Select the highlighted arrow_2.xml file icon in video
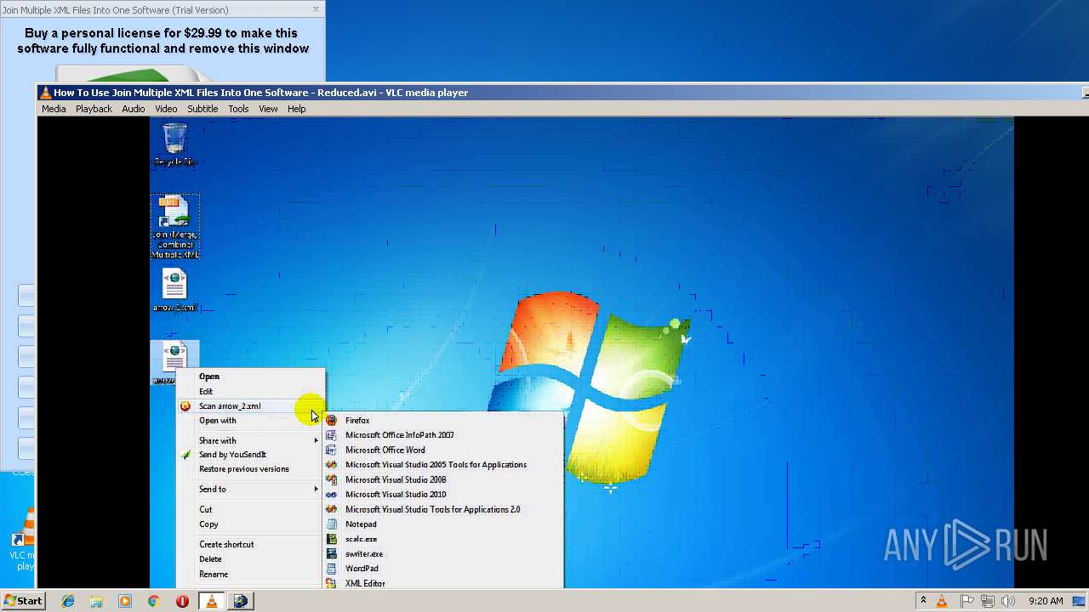This screenshot has width=1089, height=612. tap(174, 357)
